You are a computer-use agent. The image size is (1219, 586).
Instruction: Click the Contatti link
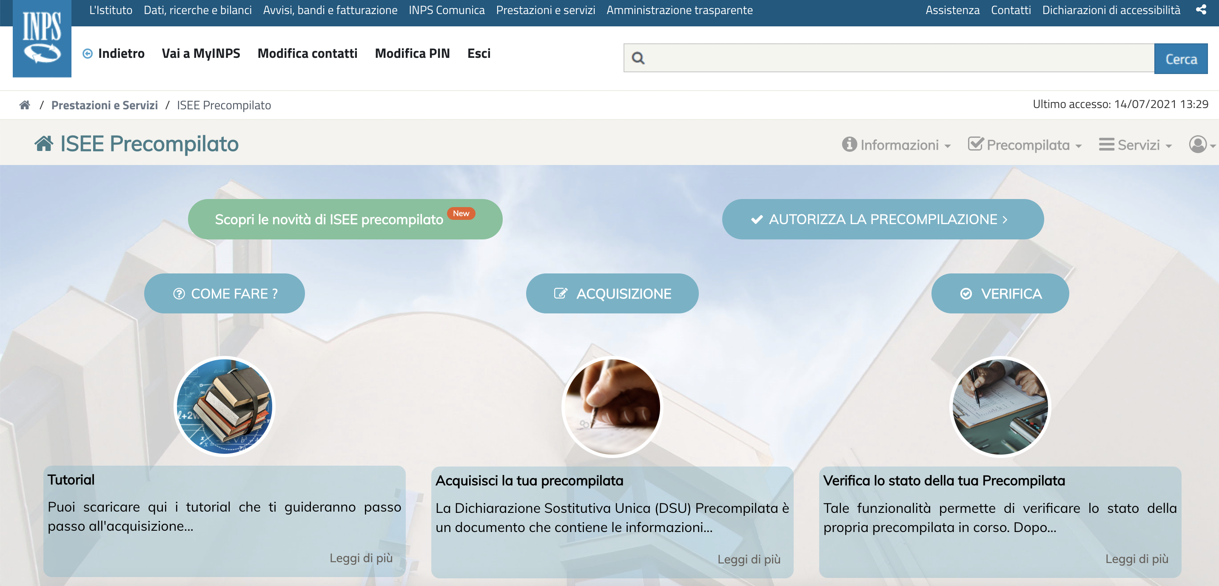coord(1011,10)
